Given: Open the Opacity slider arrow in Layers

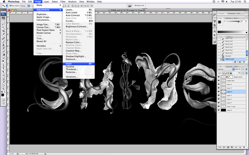Looking at the screenshot, I should point(247,69).
